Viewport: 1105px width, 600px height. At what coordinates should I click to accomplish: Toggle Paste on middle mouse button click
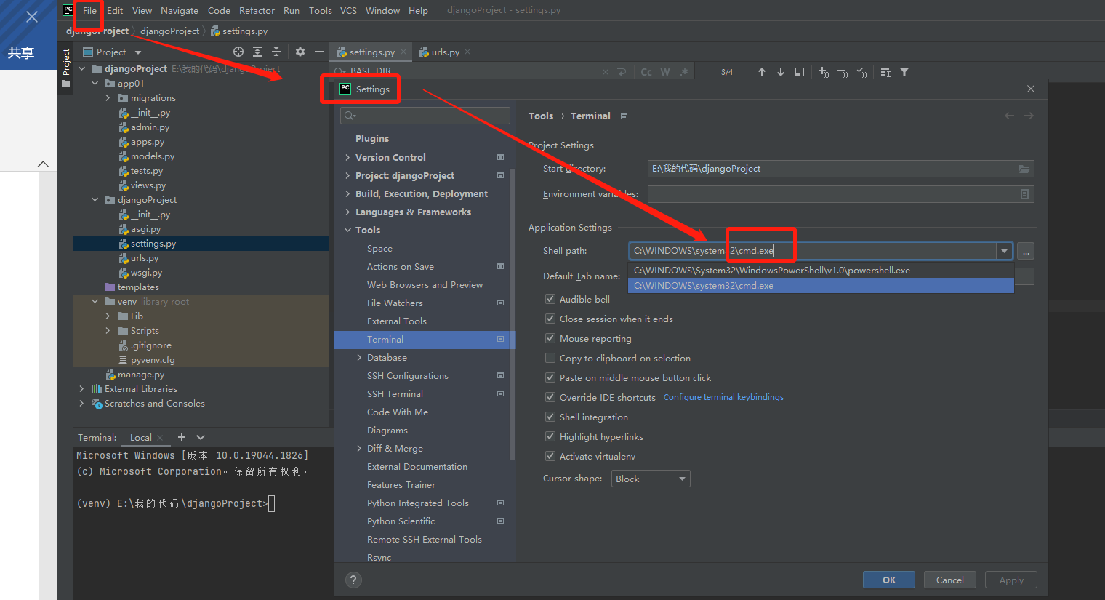(x=550, y=377)
